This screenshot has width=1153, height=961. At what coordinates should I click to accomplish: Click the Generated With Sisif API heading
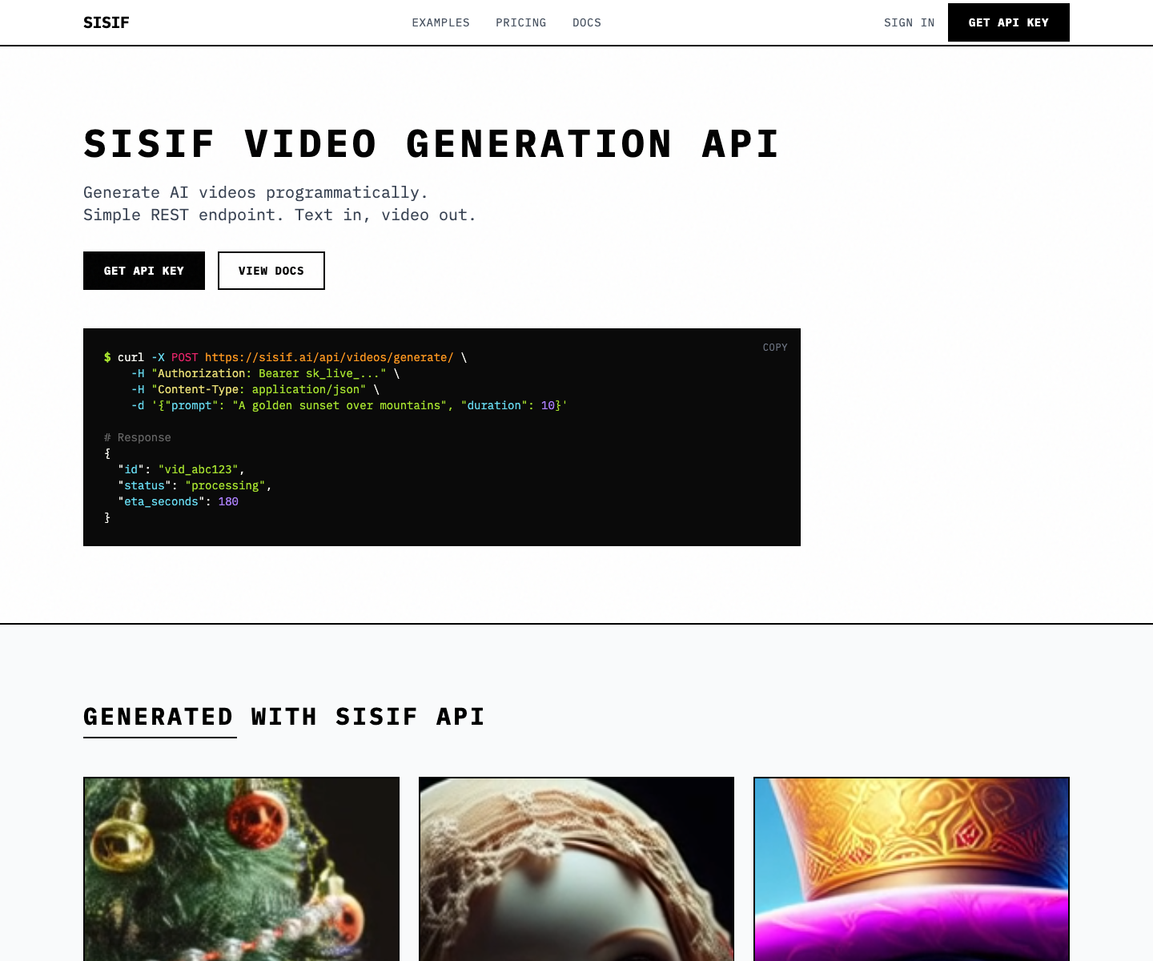284,716
